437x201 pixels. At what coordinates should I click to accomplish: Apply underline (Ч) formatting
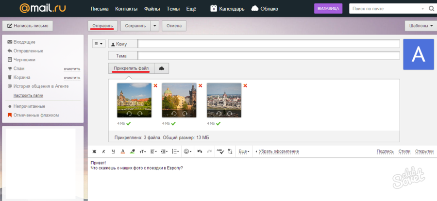click(113, 151)
